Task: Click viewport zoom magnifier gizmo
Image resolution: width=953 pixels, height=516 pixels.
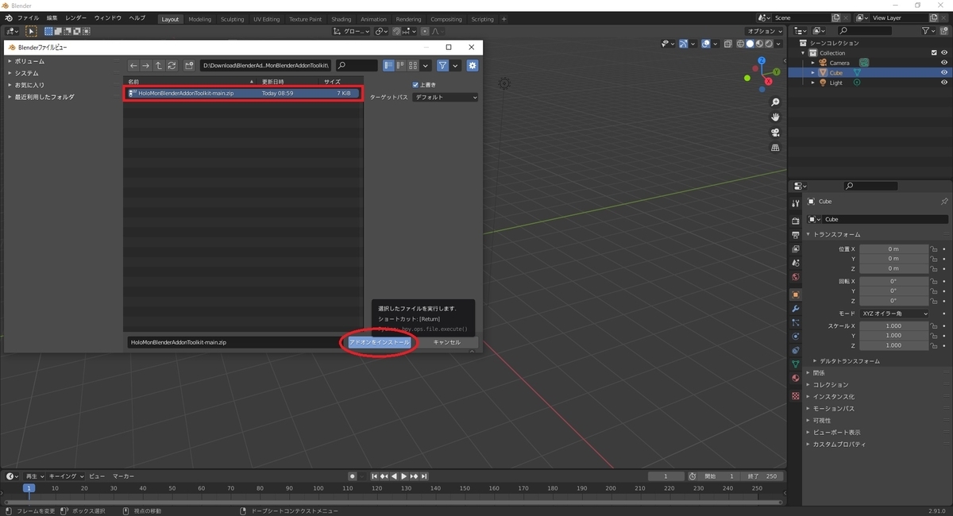Action: [775, 102]
